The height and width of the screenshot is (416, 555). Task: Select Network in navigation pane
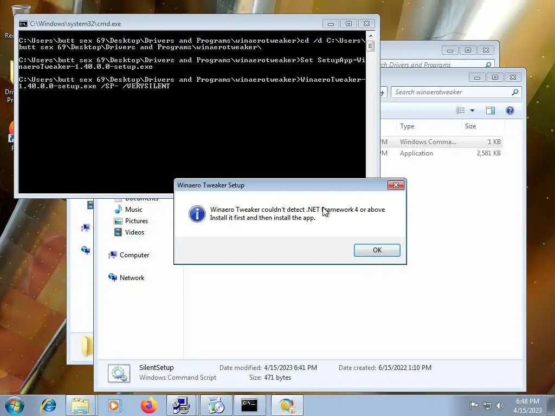coord(132,278)
